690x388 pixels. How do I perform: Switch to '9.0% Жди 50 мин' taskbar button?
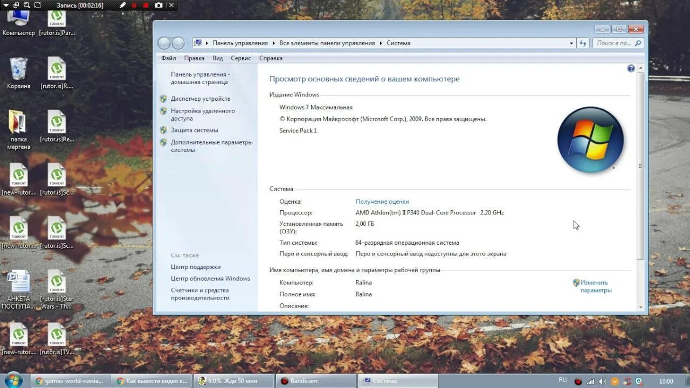233,381
